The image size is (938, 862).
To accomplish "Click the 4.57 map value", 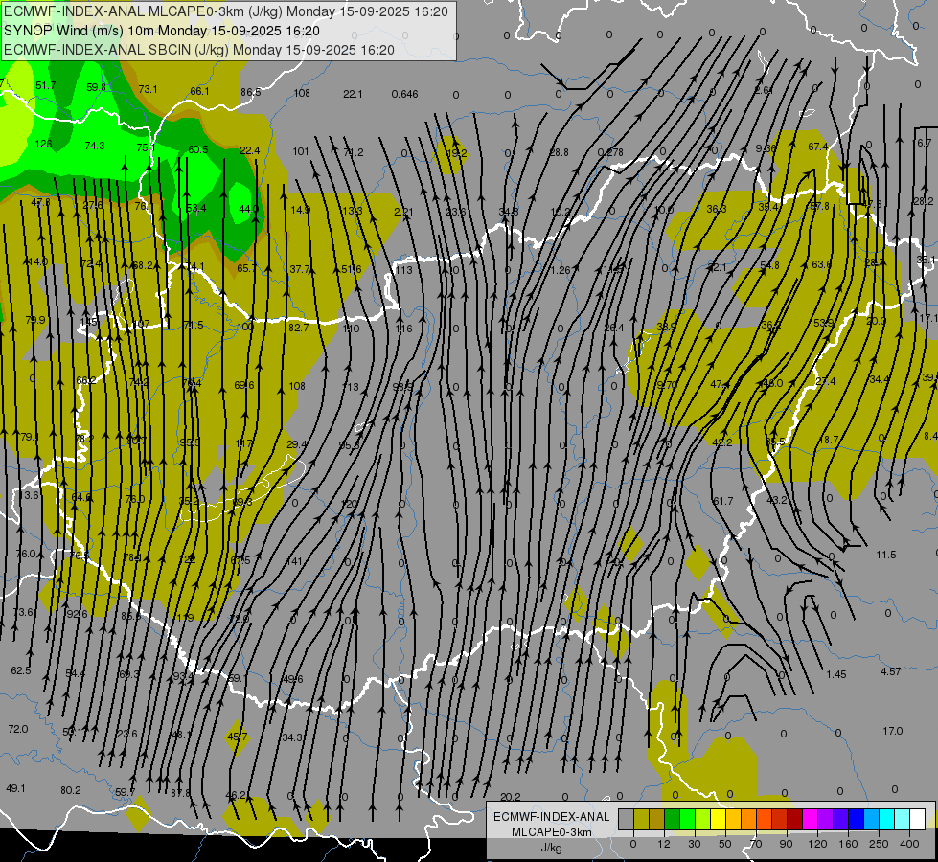I will click(x=891, y=671).
